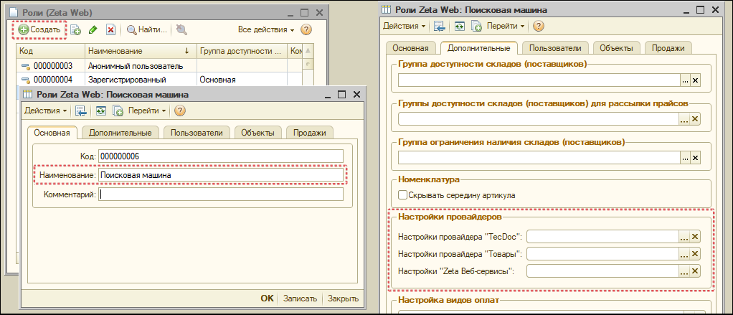The width and height of the screenshot is (733, 315).
Task: Open selection for рассылки прайсов group field
Action: click(x=685, y=119)
